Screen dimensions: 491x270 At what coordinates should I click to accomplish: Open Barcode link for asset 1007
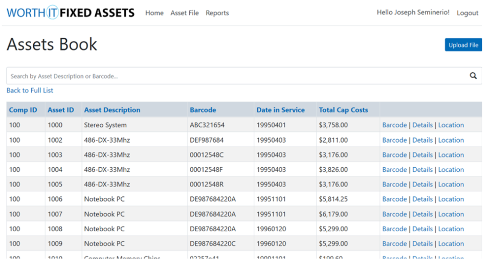(394, 214)
